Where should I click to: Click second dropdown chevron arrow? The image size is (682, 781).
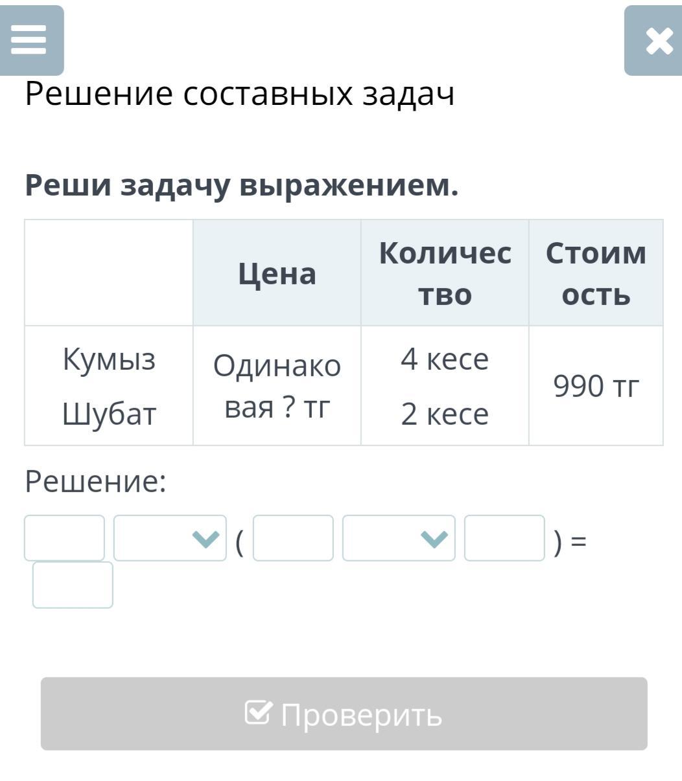point(434,538)
